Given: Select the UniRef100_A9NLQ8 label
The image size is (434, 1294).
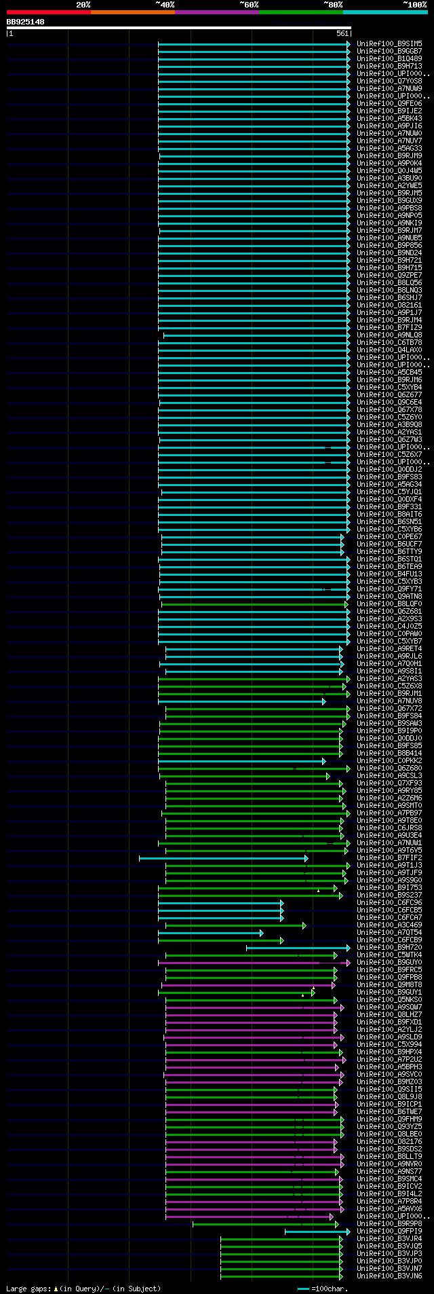Looking at the screenshot, I should coord(389,335).
